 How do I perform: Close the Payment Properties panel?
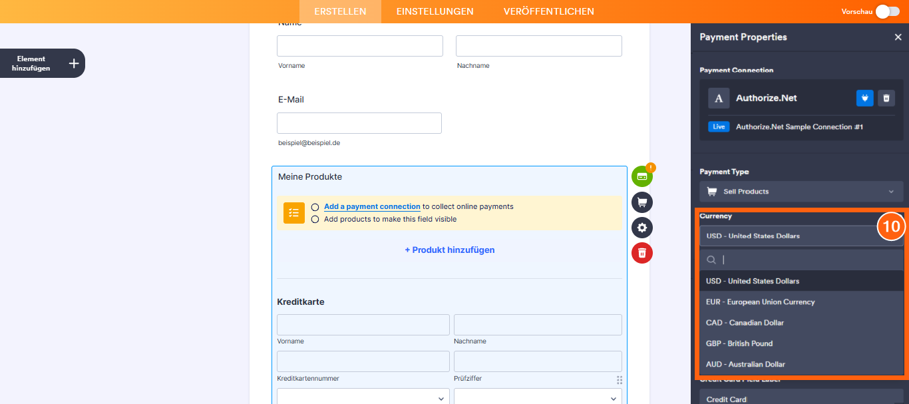pyautogui.click(x=898, y=37)
